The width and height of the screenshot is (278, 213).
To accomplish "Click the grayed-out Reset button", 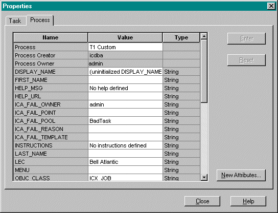I will click(x=246, y=60).
